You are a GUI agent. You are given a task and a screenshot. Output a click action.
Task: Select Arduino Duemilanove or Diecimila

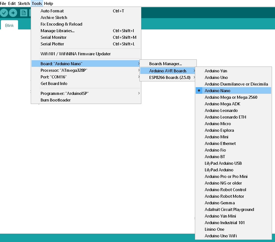(x=233, y=84)
